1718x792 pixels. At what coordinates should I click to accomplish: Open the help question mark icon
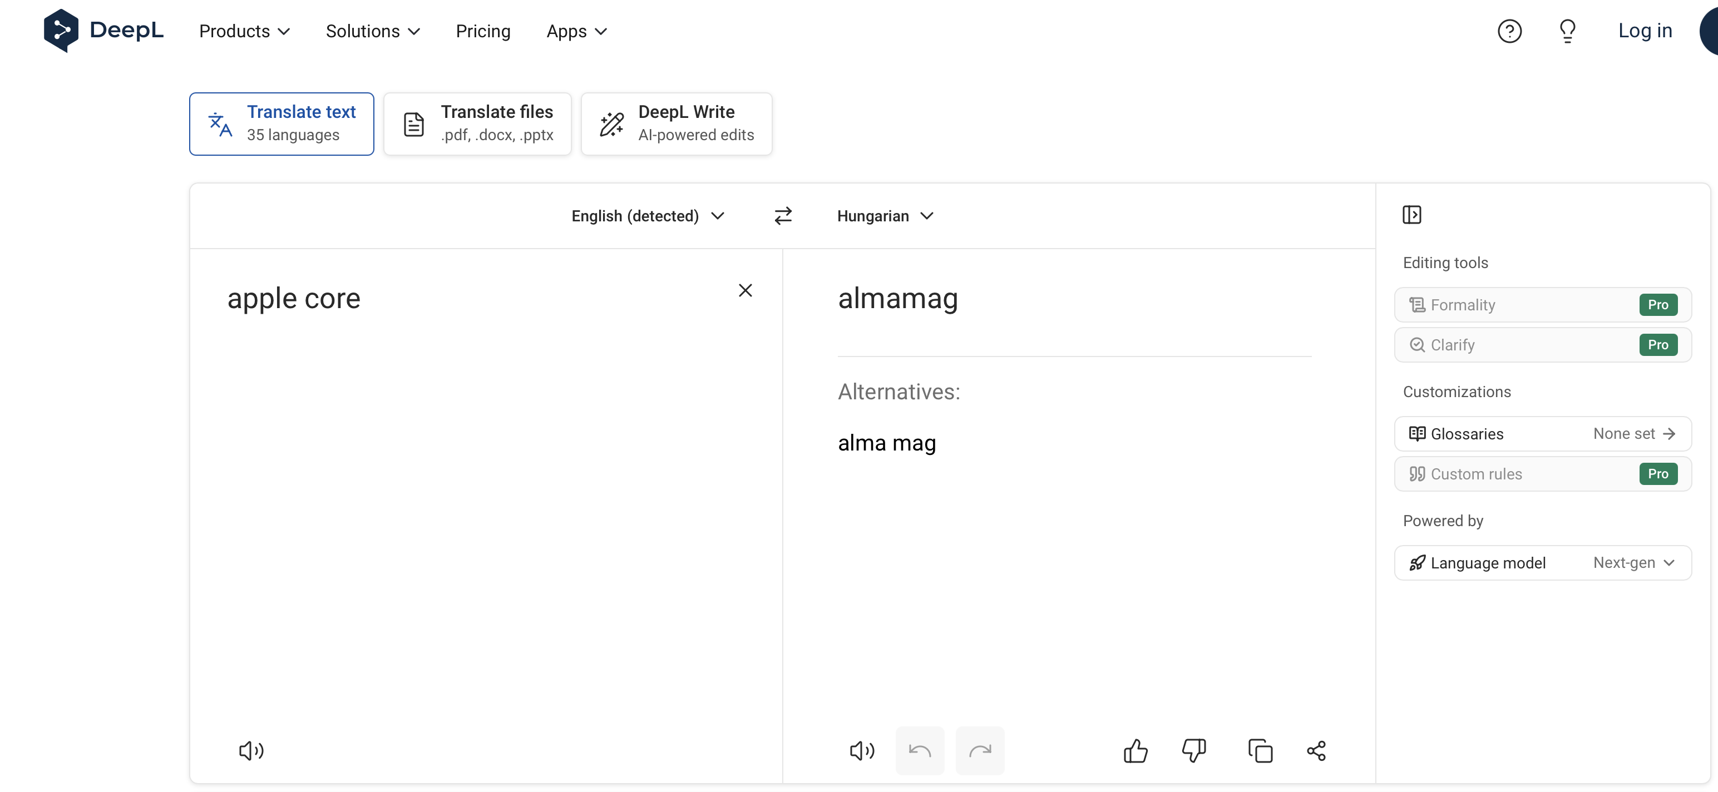coord(1509,31)
